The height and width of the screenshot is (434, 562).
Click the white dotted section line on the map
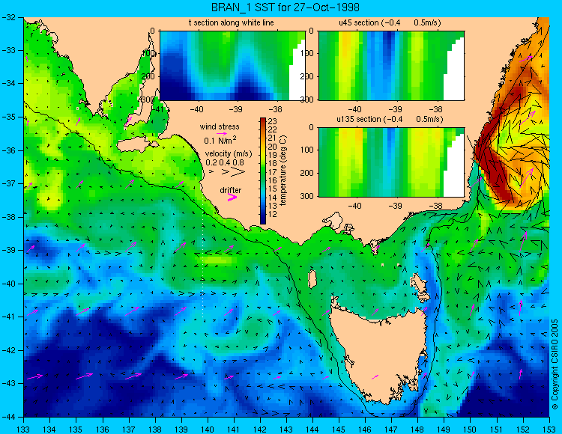pyautogui.click(x=203, y=259)
